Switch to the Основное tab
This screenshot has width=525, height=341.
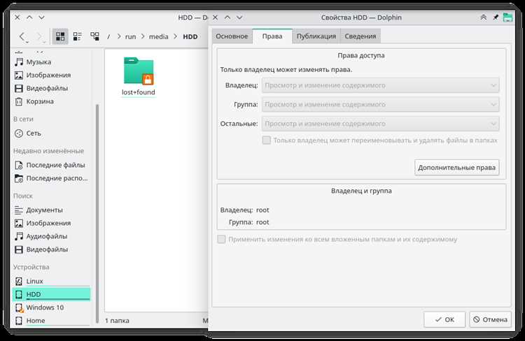click(232, 36)
